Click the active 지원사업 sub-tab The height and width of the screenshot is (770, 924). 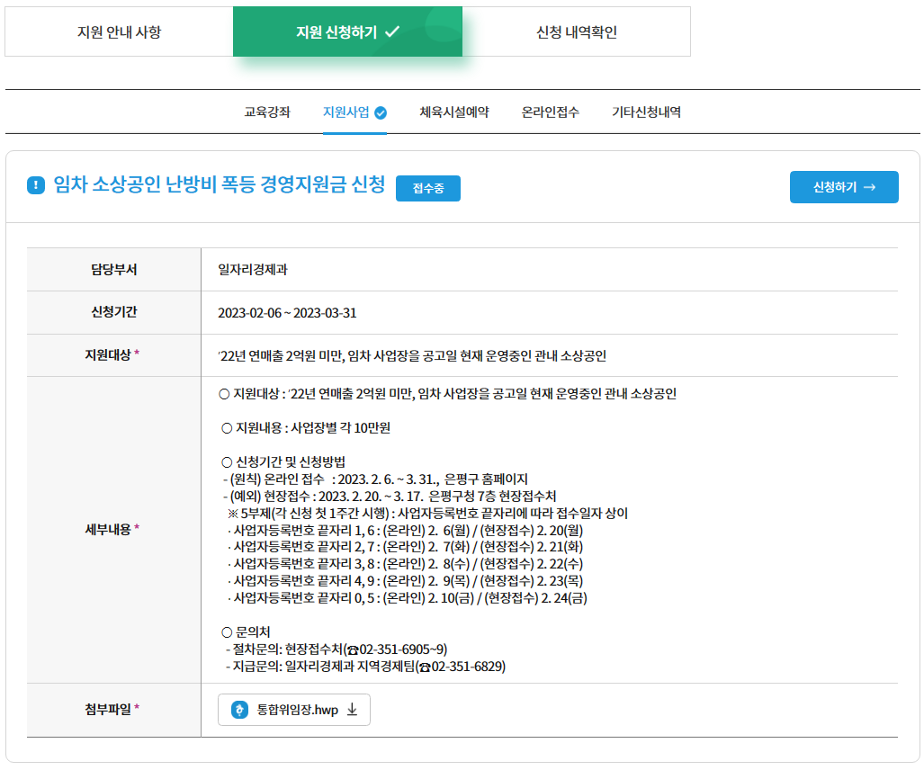coord(346,112)
